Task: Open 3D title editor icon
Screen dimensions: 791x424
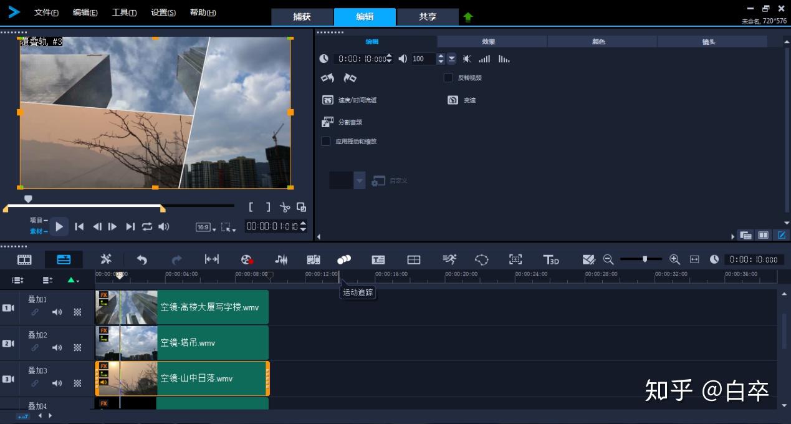Action: (551, 259)
